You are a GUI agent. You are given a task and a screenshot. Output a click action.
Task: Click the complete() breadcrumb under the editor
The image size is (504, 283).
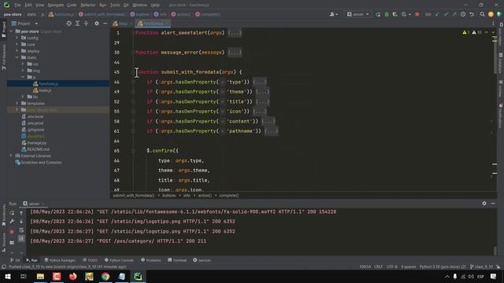(229, 196)
